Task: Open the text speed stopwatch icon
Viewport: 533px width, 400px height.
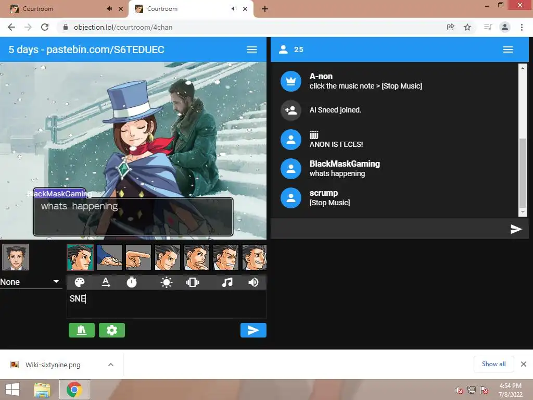Action: point(132,282)
